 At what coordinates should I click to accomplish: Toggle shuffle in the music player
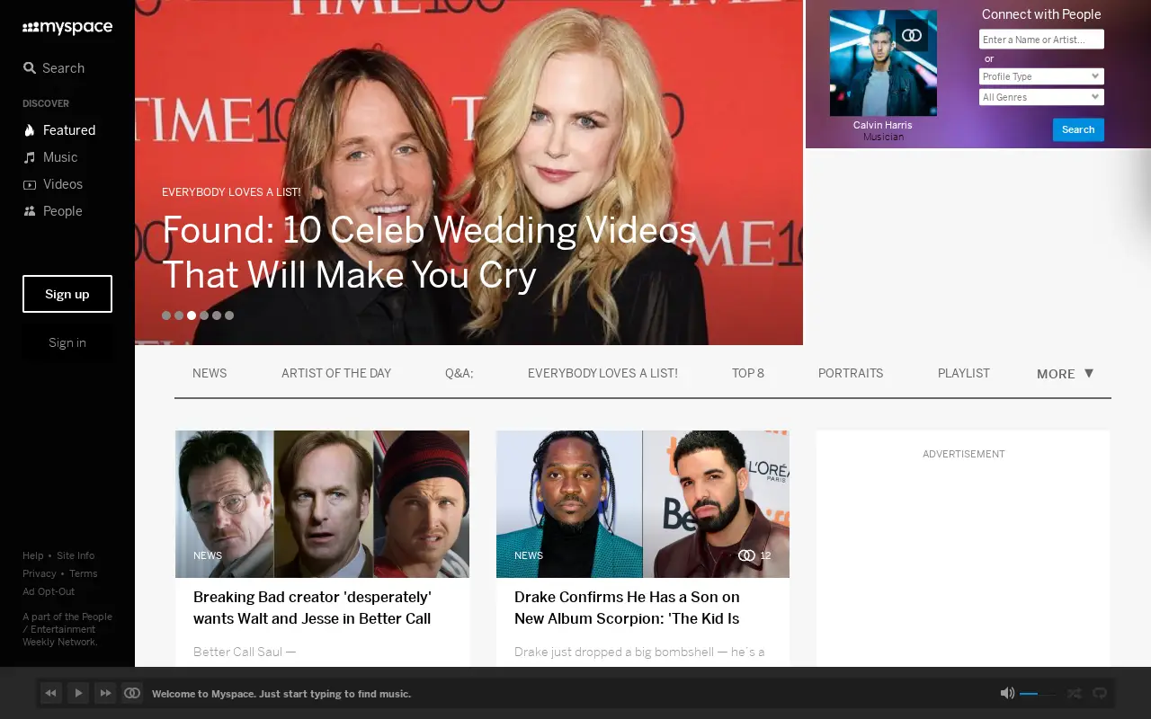coord(1074,693)
